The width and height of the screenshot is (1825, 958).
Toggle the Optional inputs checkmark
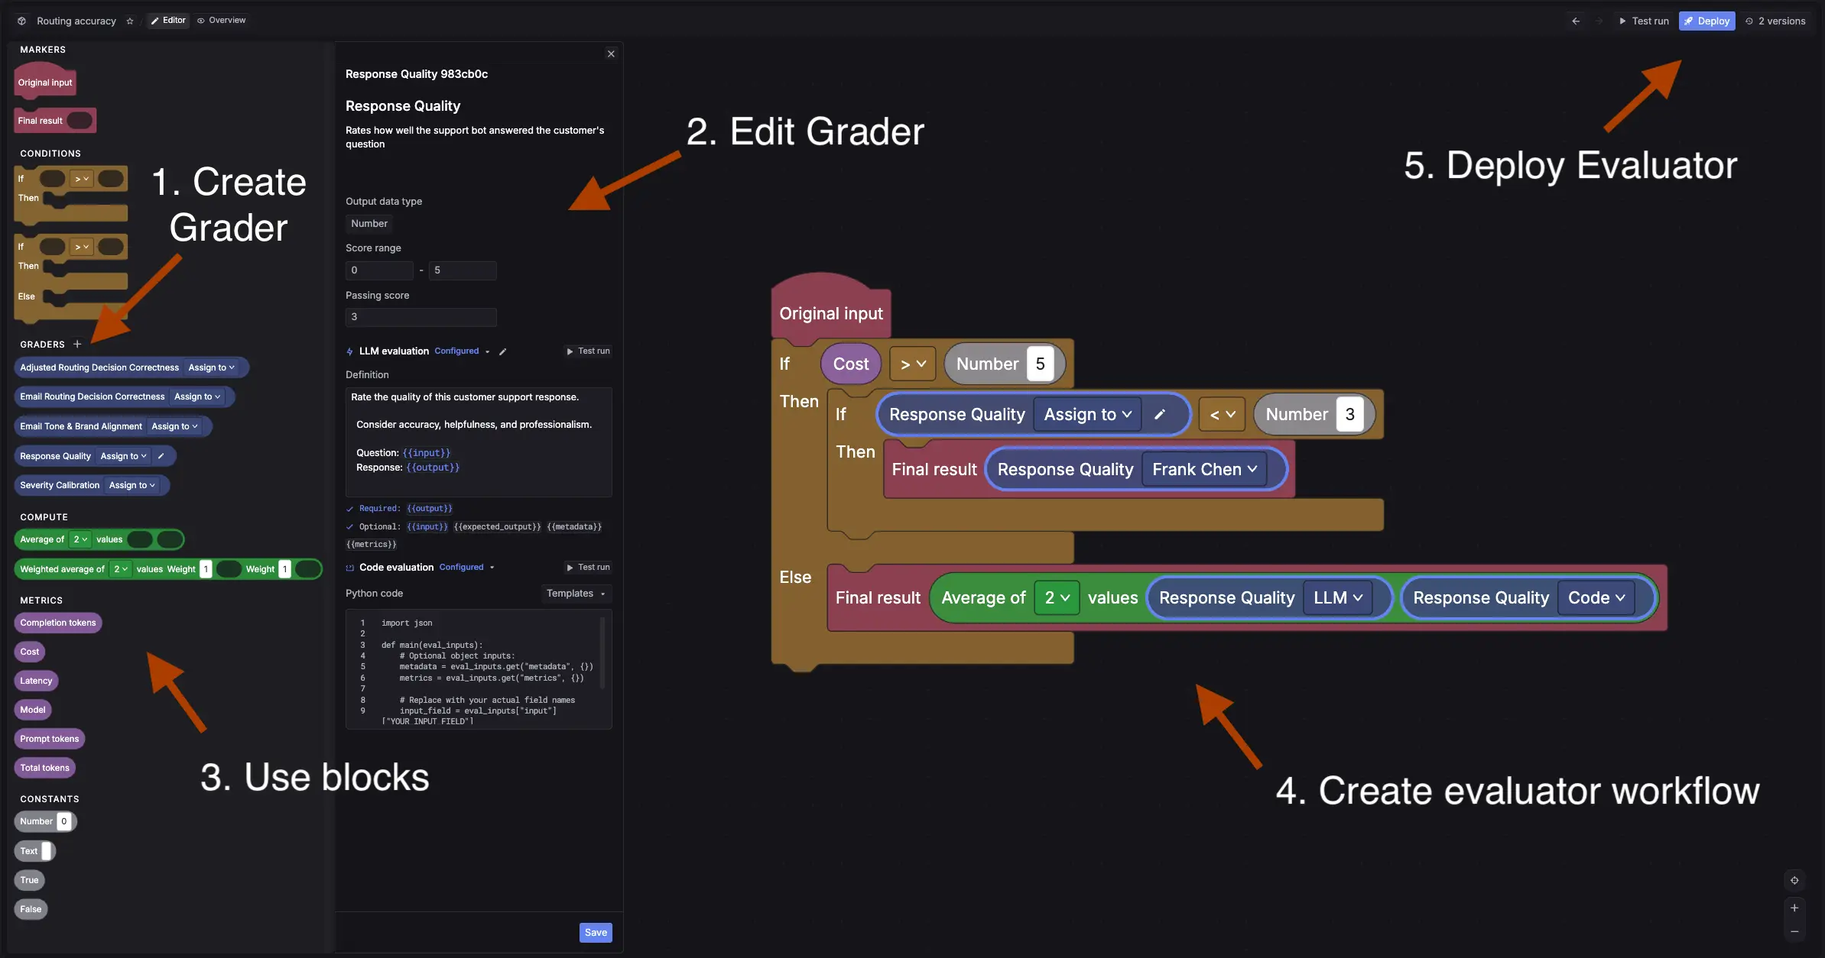click(349, 526)
